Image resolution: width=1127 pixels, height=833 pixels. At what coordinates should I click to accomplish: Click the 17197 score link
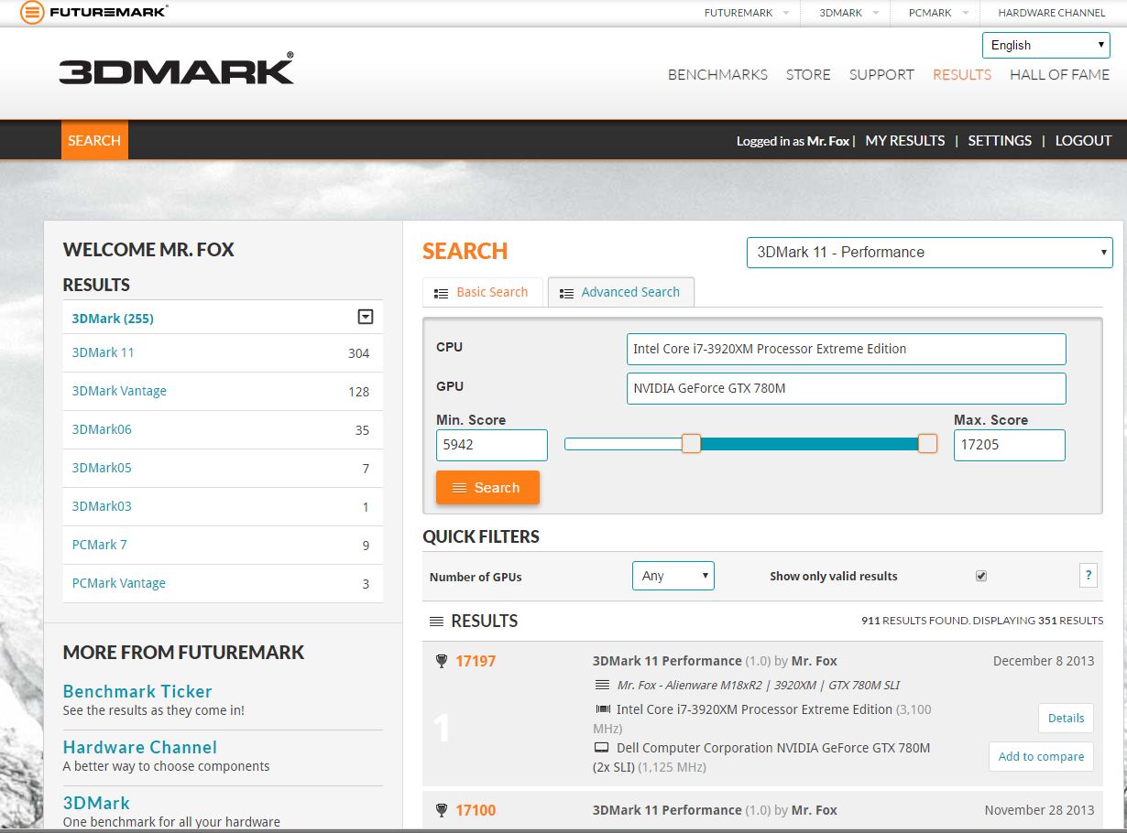[x=476, y=661]
